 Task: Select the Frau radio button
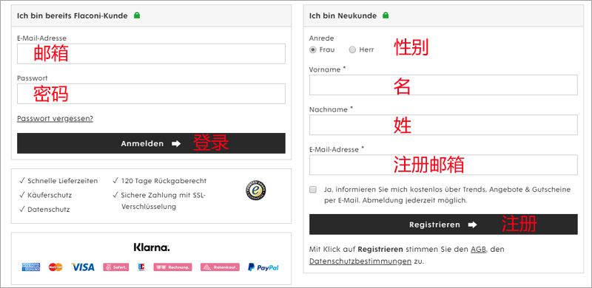click(x=312, y=49)
